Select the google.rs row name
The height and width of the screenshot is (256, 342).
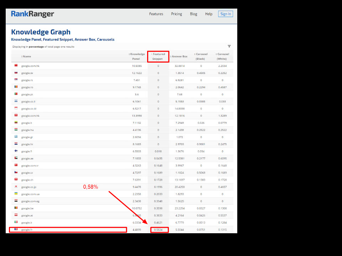pos(27,80)
